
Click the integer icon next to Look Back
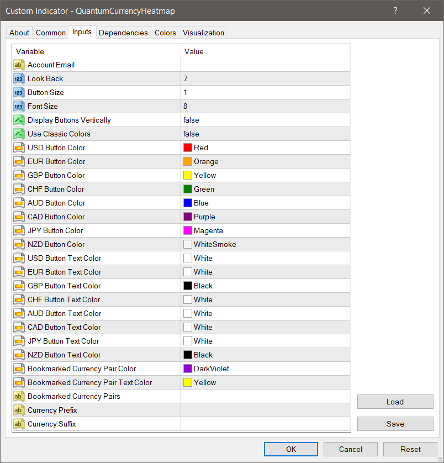point(18,79)
